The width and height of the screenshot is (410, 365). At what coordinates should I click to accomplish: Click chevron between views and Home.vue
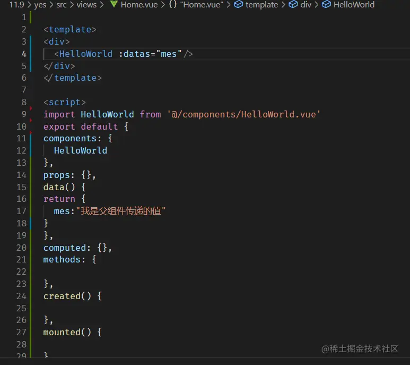point(102,5)
